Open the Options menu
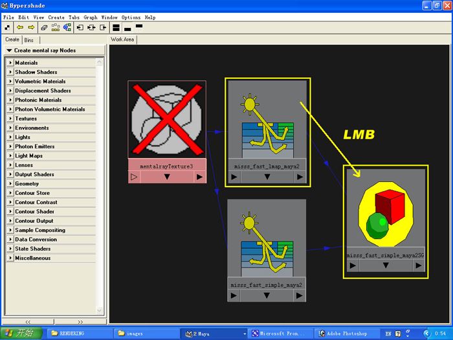 131,17
